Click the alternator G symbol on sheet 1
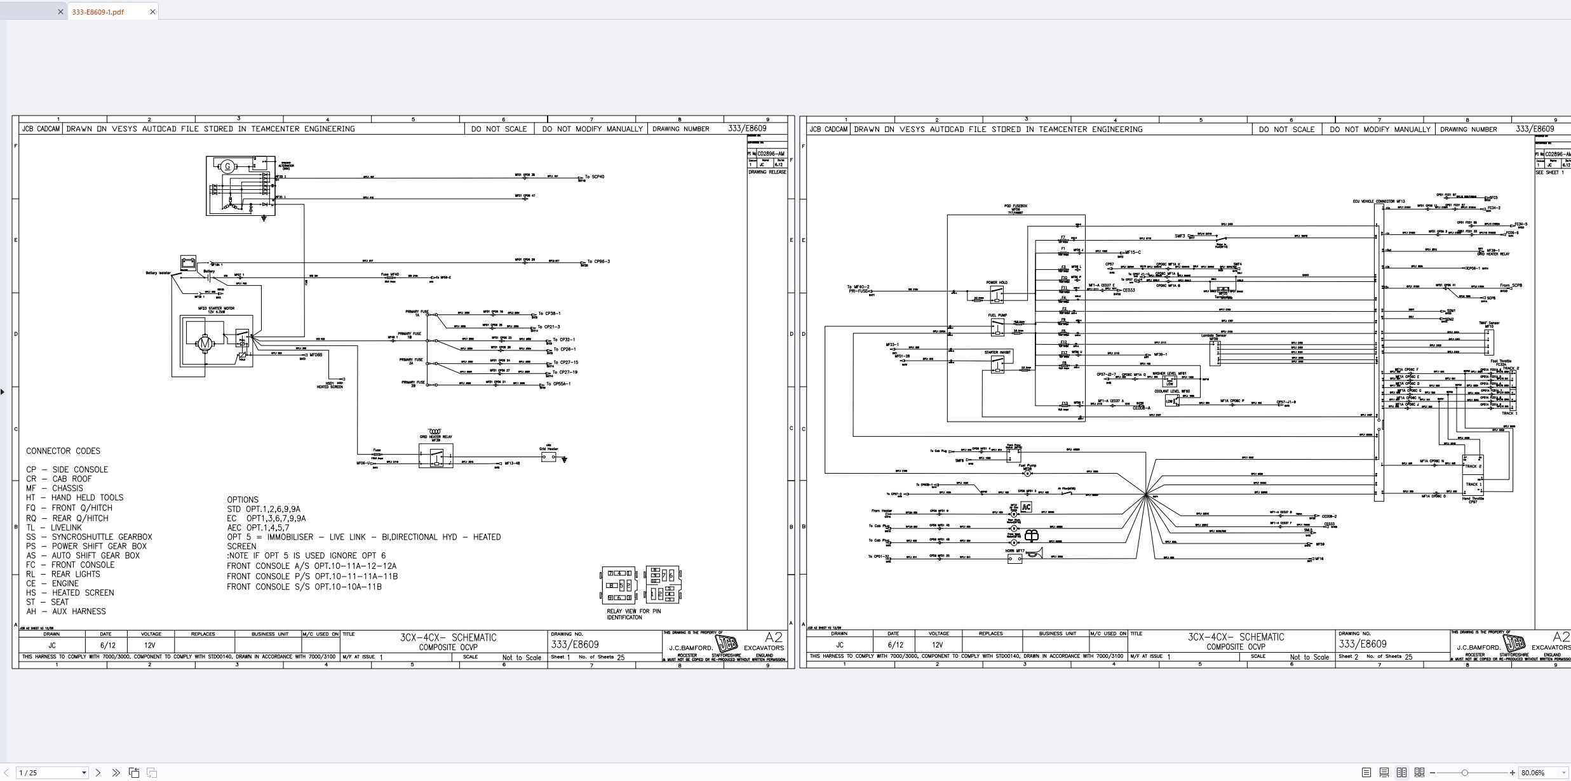 point(228,167)
